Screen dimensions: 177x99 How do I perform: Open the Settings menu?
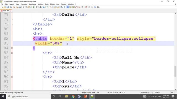40,4
